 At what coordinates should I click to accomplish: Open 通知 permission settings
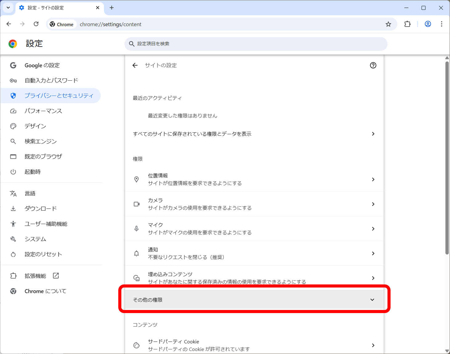[x=254, y=253]
